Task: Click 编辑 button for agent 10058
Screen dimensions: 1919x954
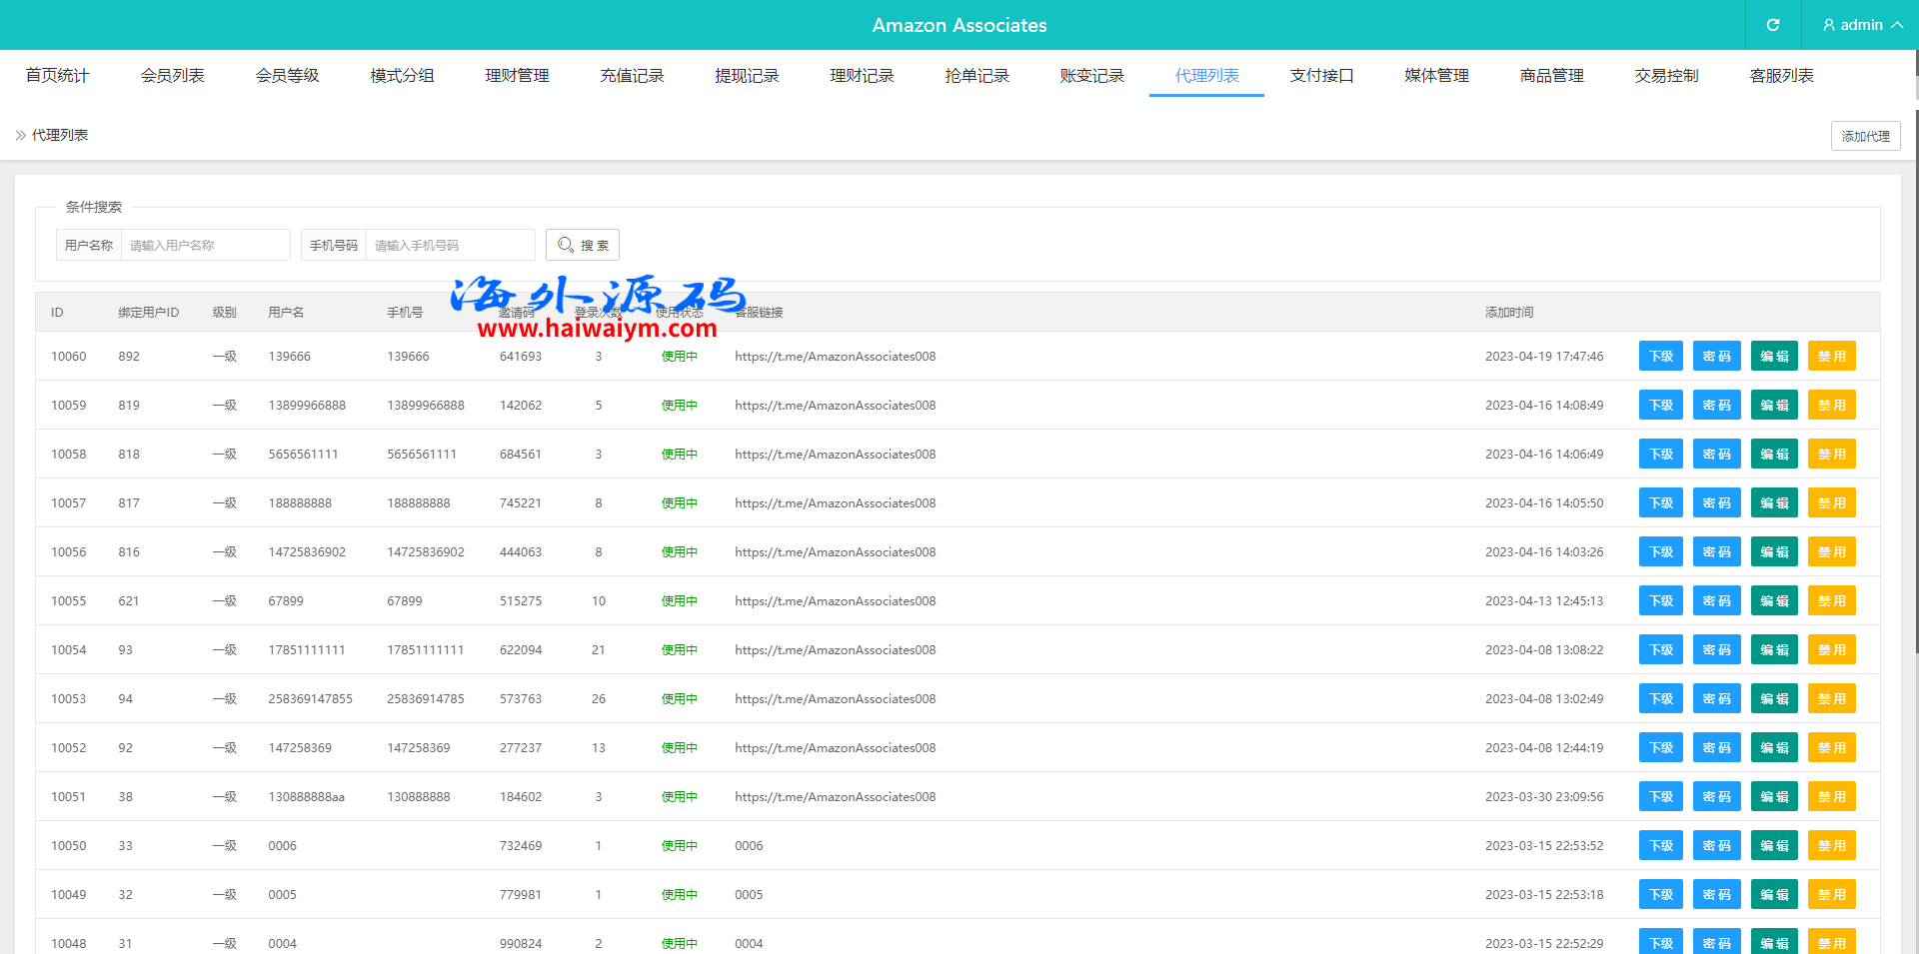Action: coord(1774,455)
